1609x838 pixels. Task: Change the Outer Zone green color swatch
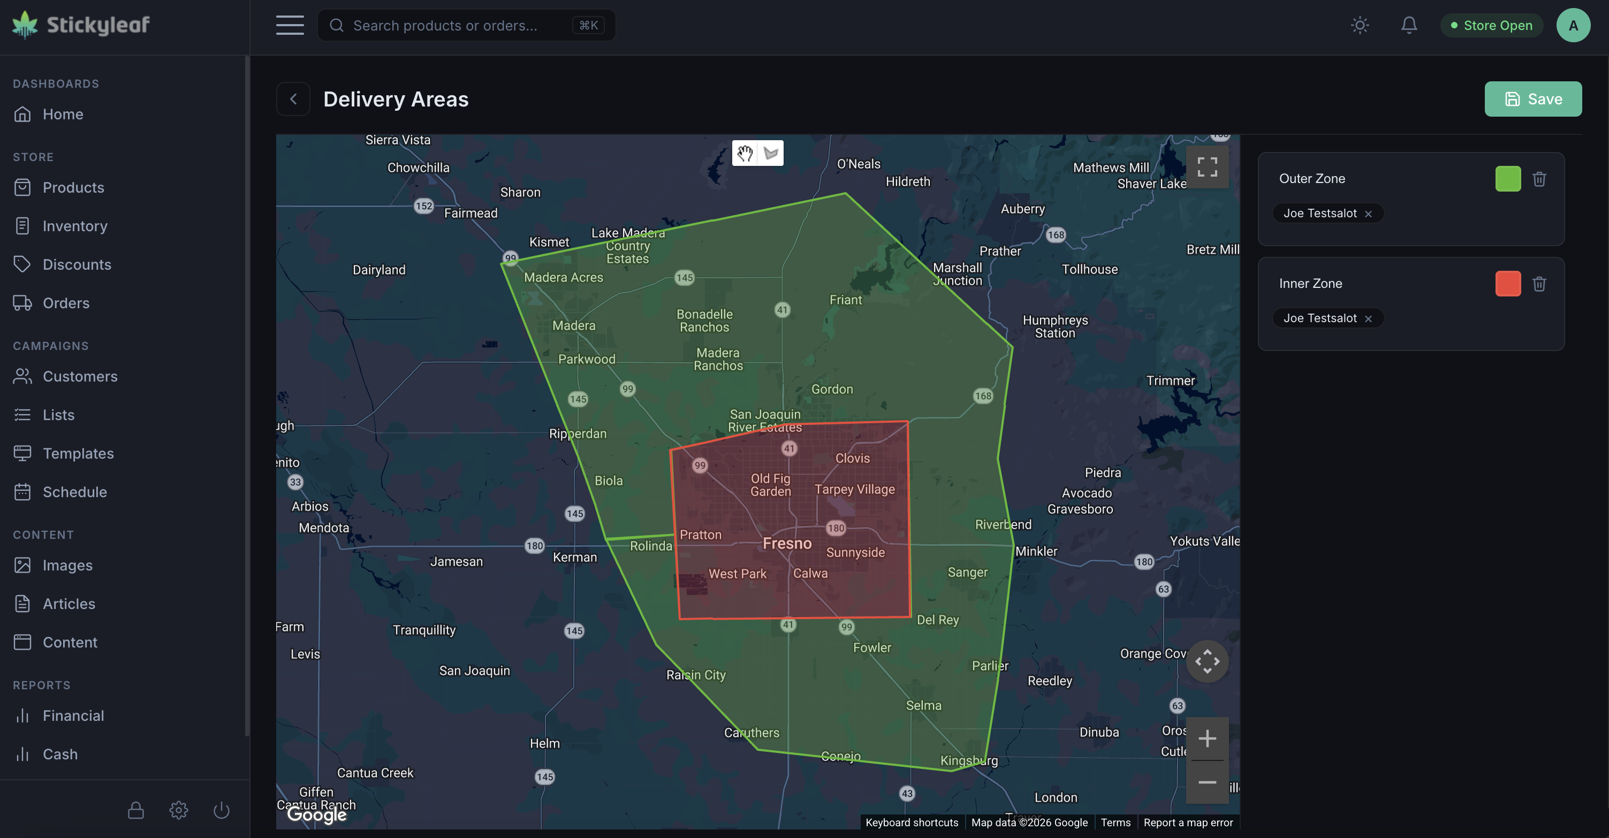pyautogui.click(x=1508, y=179)
